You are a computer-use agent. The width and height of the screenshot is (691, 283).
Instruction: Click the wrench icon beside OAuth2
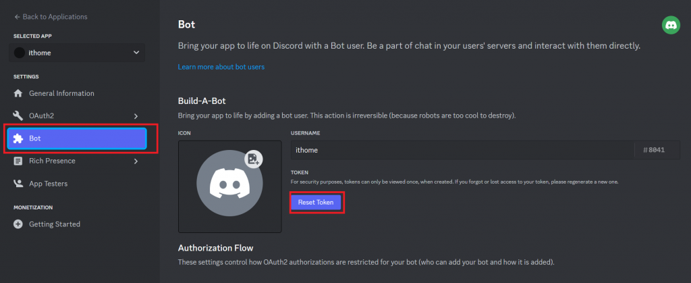18,116
